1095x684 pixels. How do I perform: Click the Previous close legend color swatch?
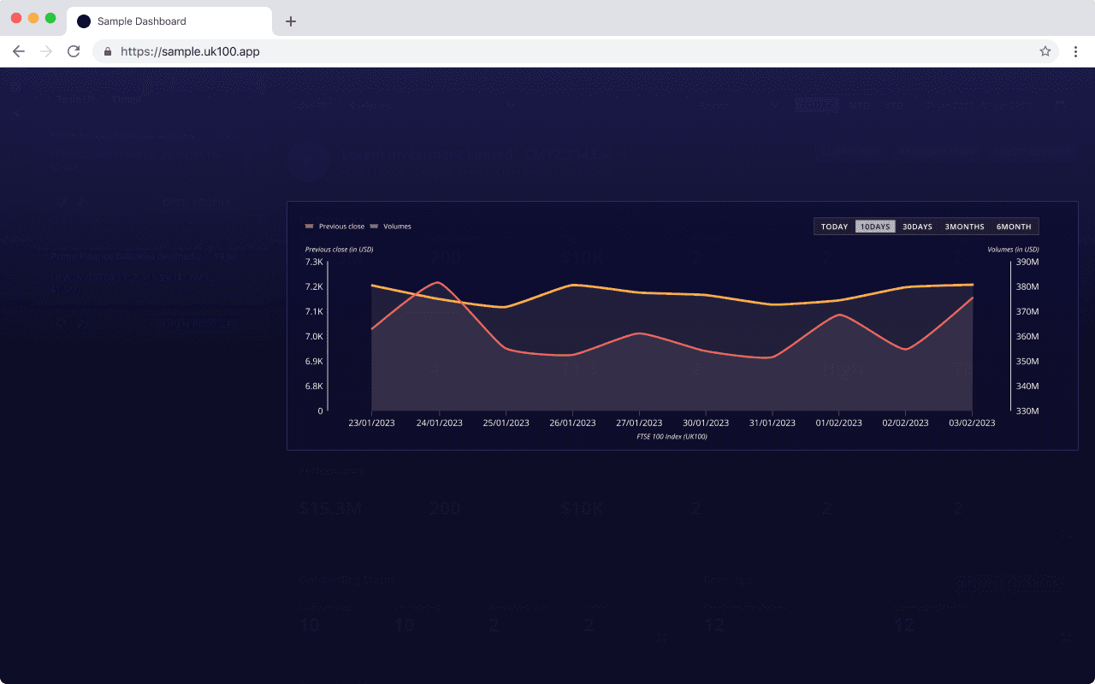coord(310,227)
